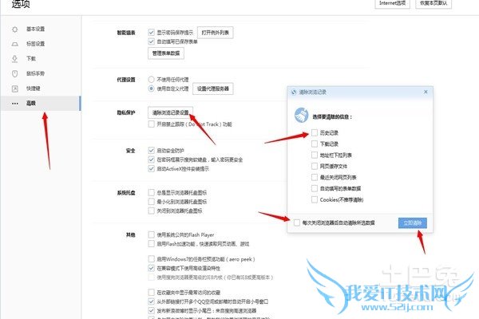
Task: Check 总是显示浏览器托盘图标
Action: (151, 192)
